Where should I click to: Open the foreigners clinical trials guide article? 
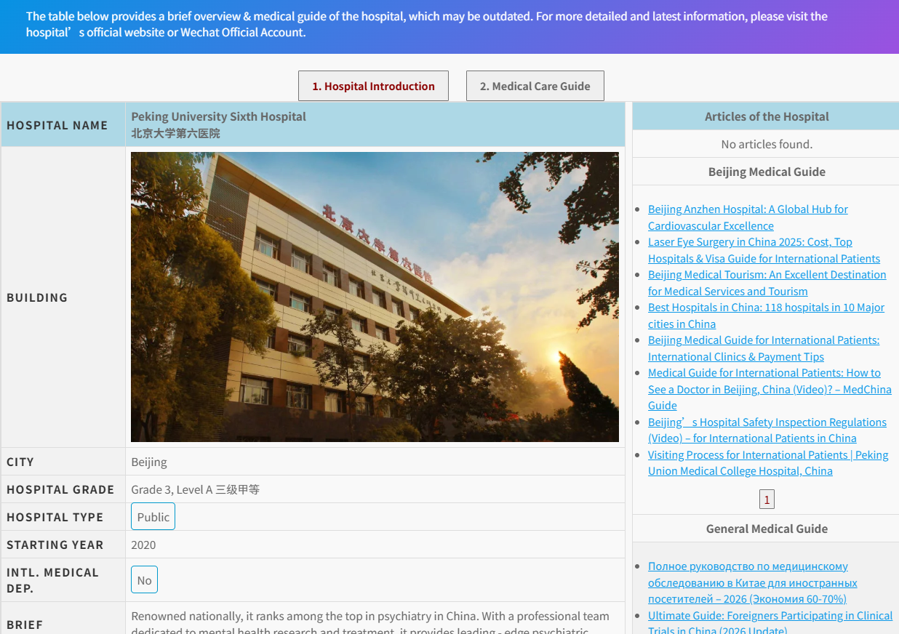coord(770,615)
